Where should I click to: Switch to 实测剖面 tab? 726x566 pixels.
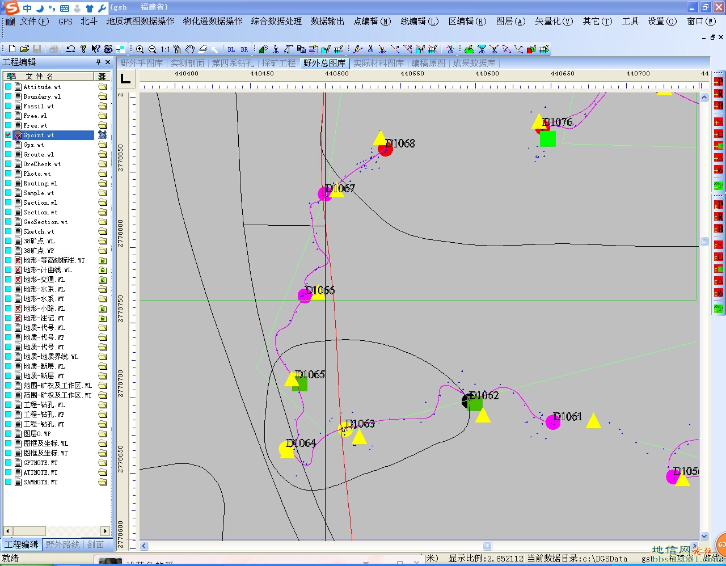(x=187, y=63)
